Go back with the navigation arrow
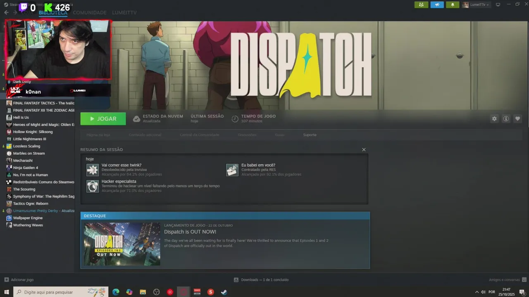This screenshot has width=529, height=297. pos(6,12)
